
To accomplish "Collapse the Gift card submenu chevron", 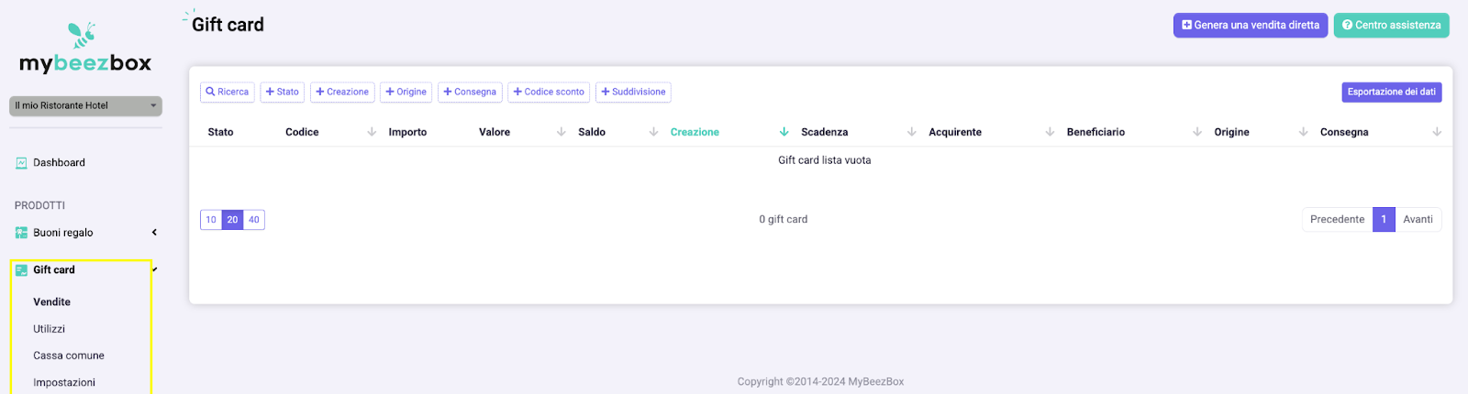I will [154, 270].
